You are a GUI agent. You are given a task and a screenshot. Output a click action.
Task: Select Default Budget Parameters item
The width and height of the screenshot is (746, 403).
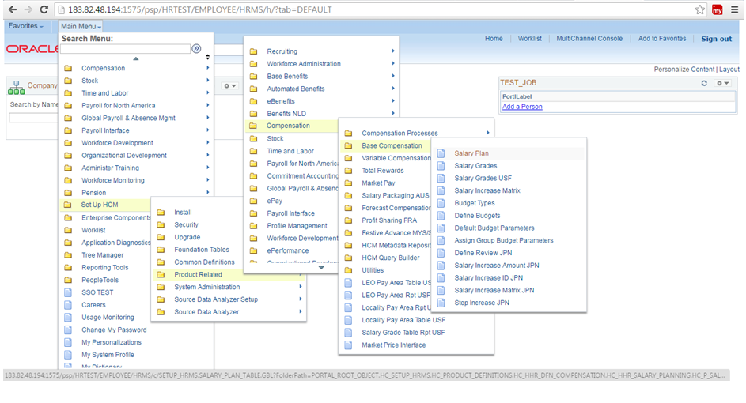click(494, 228)
